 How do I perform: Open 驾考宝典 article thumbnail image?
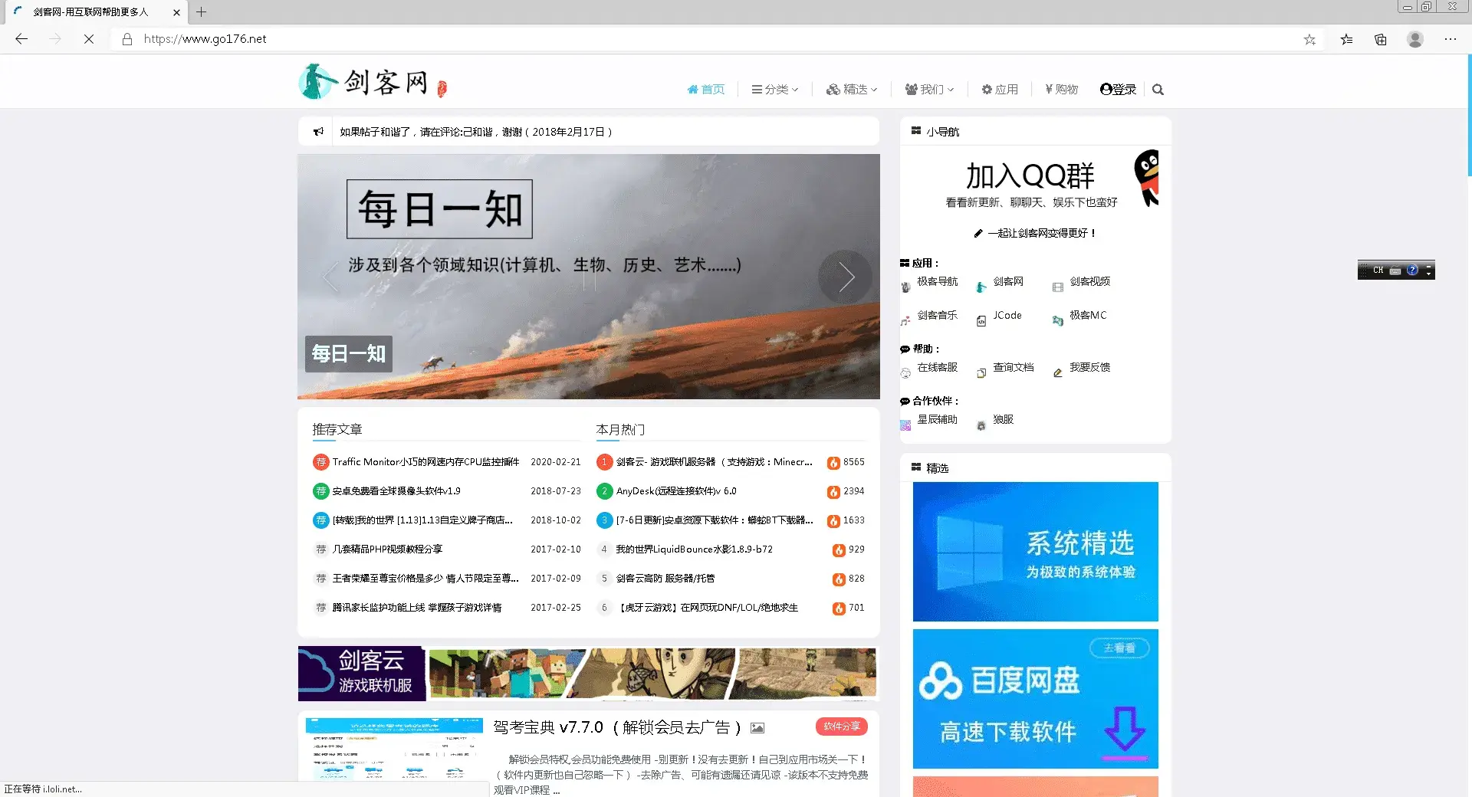click(394, 749)
